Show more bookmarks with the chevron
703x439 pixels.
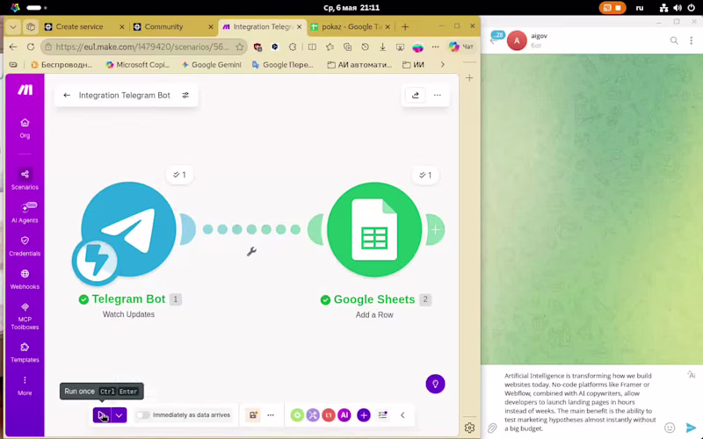coord(443,64)
